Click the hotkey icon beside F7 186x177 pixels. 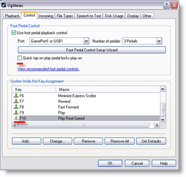[x=16, y=101]
